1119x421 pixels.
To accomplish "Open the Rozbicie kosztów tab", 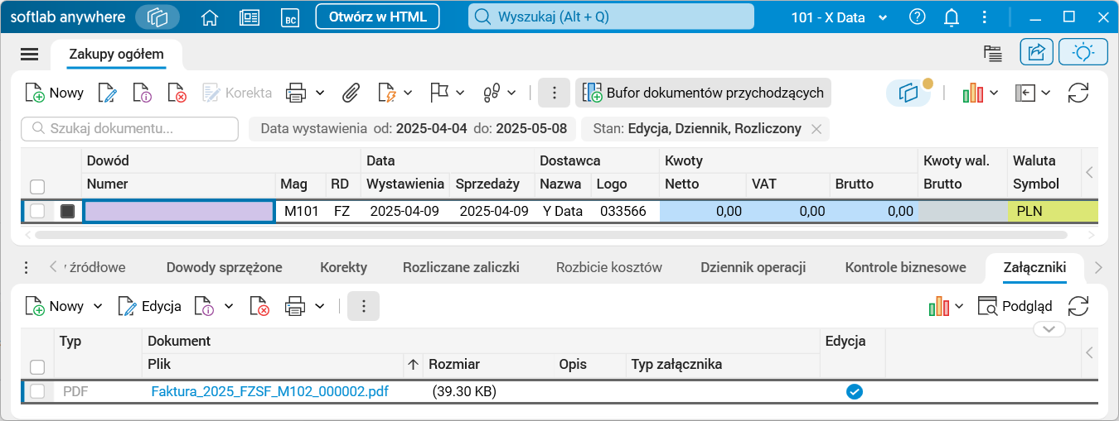I will tap(609, 267).
